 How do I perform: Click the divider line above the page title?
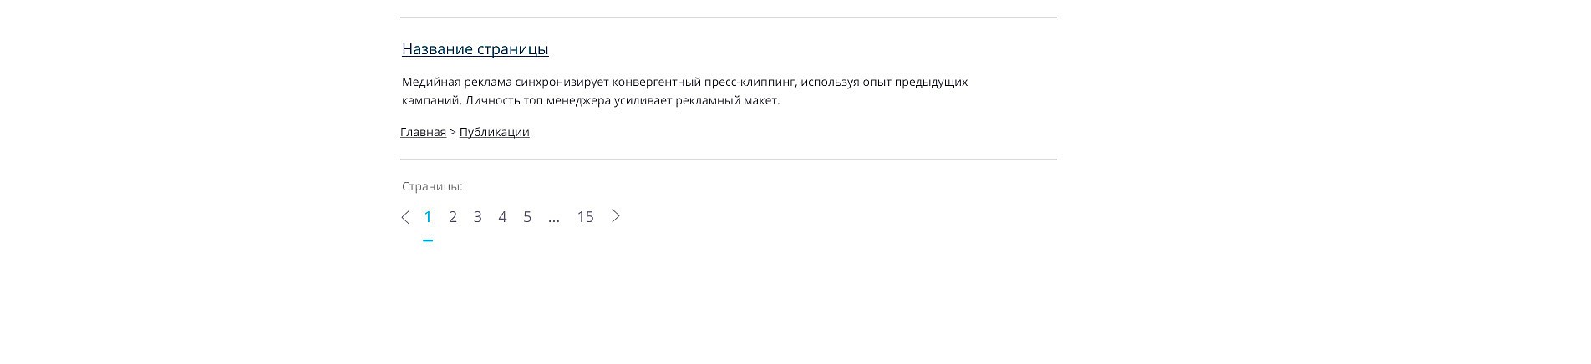tap(729, 17)
